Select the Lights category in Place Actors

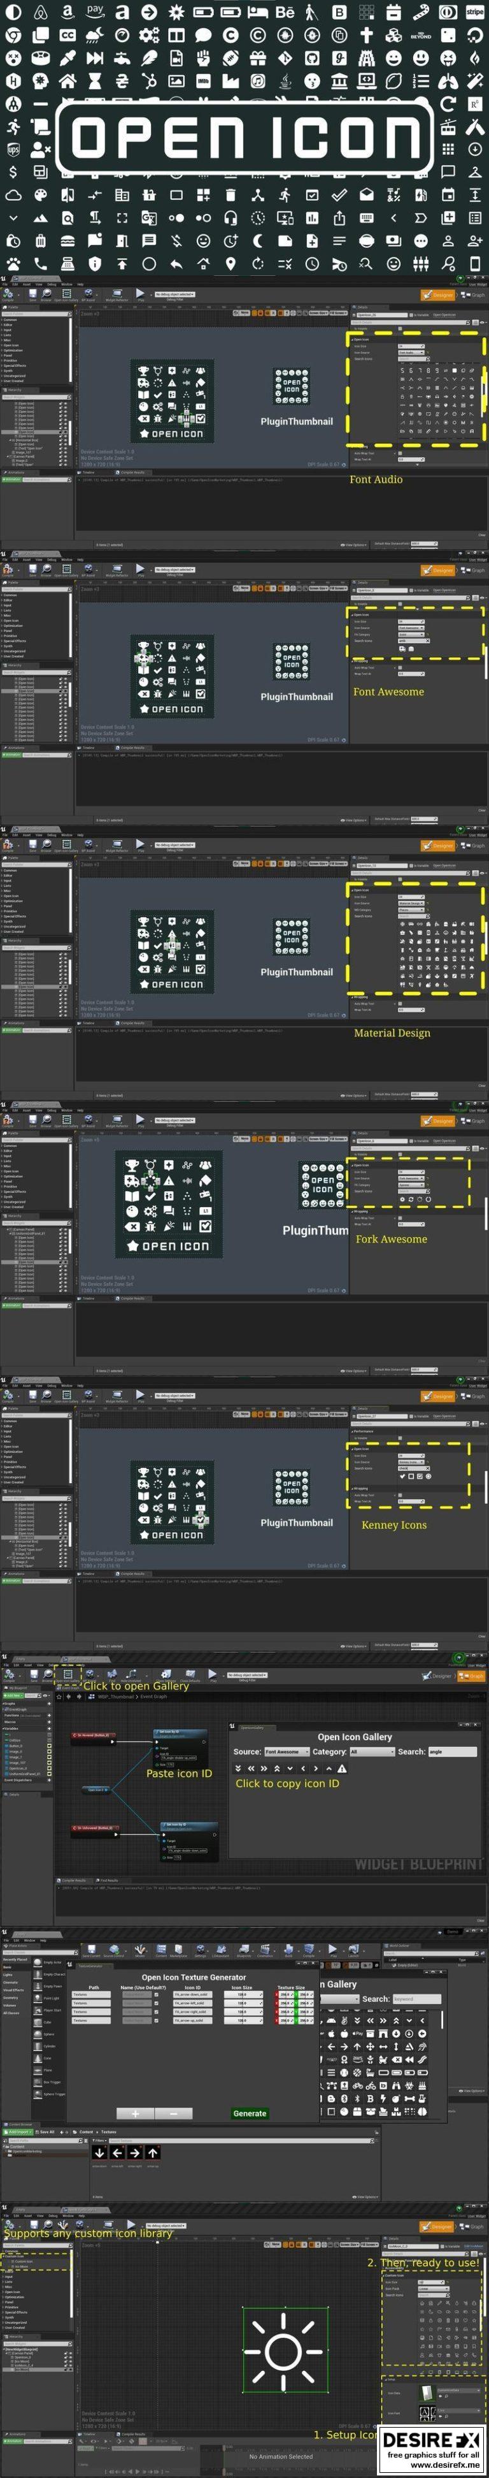click(x=9, y=1975)
